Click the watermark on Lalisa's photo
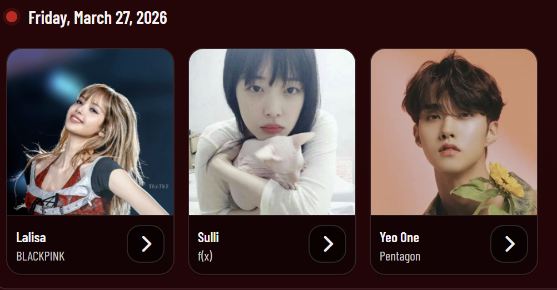This screenshot has width=557, height=290. (158, 186)
